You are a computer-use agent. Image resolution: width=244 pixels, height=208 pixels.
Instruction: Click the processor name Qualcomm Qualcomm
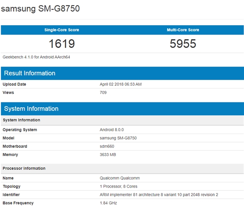click(x=120, y=178)
